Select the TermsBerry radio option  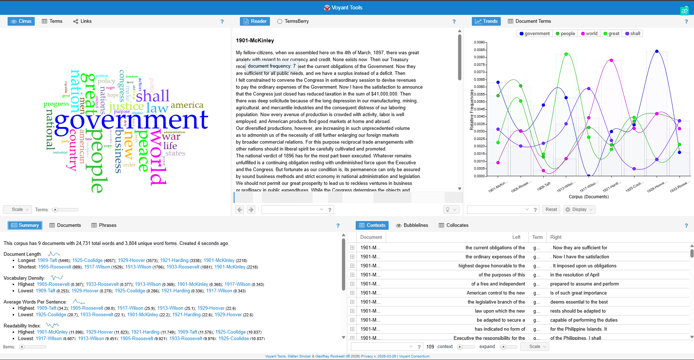click(280, 21)
